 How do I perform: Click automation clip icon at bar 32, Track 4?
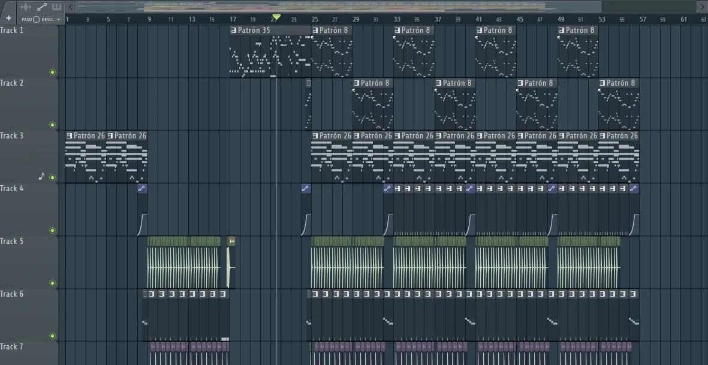click(388, 189)
